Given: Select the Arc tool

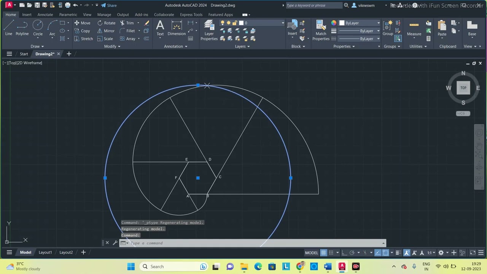Looking at the screenshot, I should click(52, 28).
